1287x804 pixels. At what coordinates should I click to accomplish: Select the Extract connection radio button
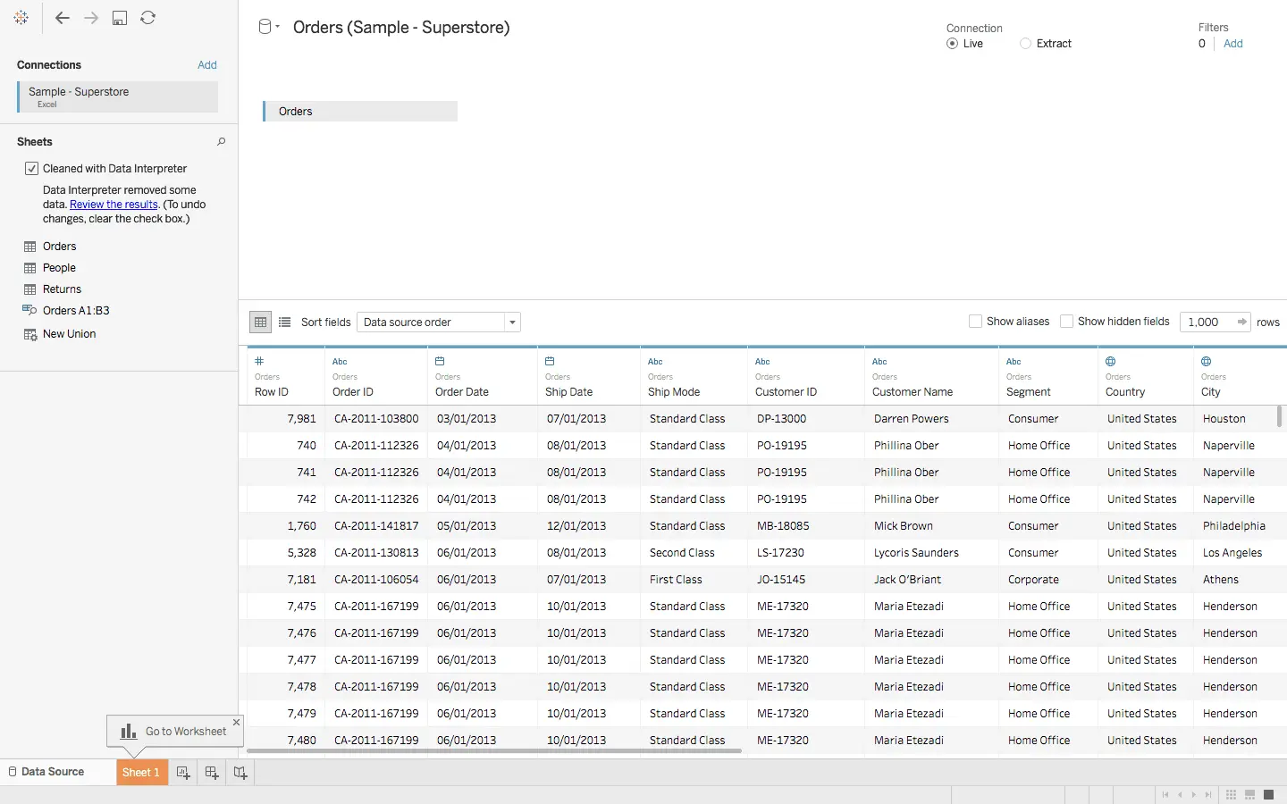tap(1025, 43)
